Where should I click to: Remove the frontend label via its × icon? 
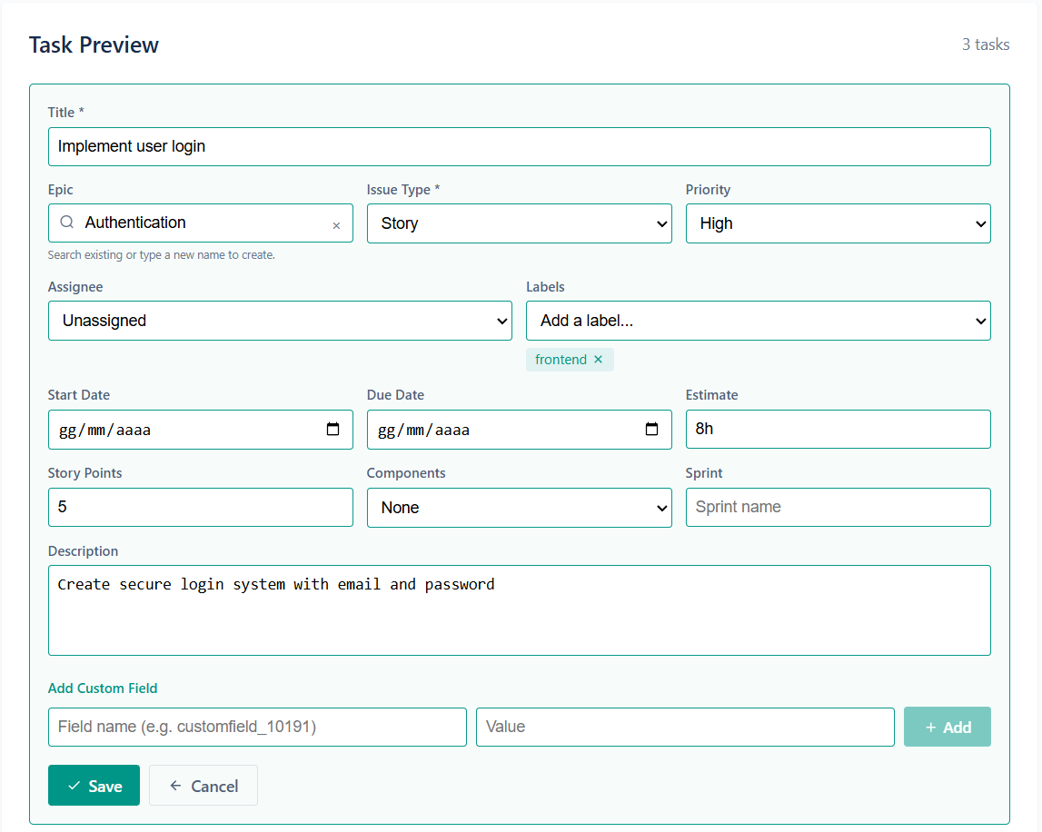[599, 359]
